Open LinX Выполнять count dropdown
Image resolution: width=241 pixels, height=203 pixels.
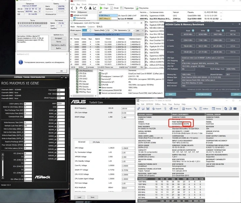click(134, 30)
